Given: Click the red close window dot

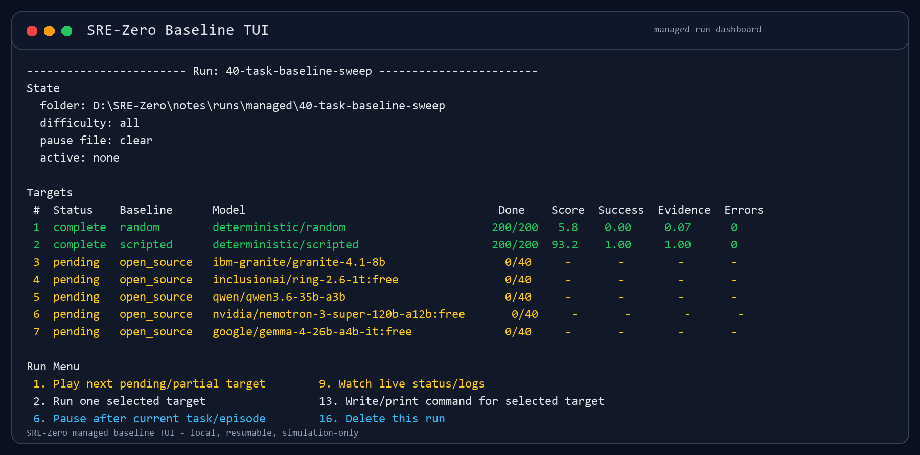Looking at the screenshot, I should coord(32,31).
